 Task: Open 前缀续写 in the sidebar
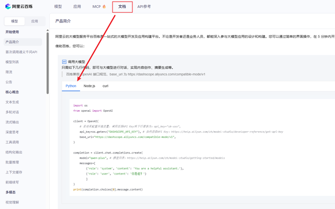coord(12,182)
